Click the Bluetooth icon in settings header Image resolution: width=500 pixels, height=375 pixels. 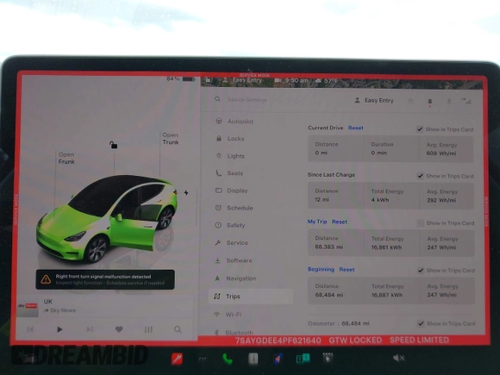click(x=449, y=102)
